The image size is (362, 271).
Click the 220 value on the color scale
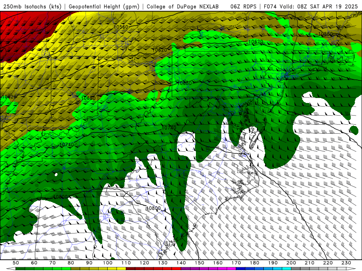[x=328, y=263]
